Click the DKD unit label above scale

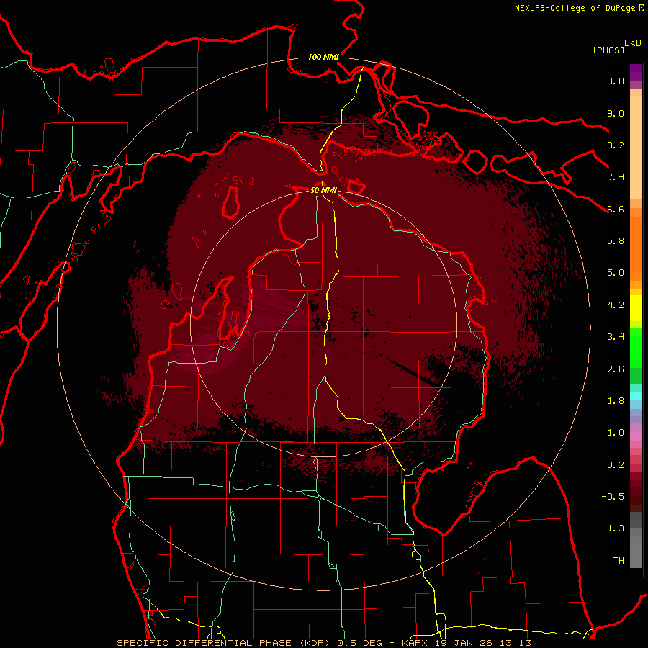click(x=633, y=43)
